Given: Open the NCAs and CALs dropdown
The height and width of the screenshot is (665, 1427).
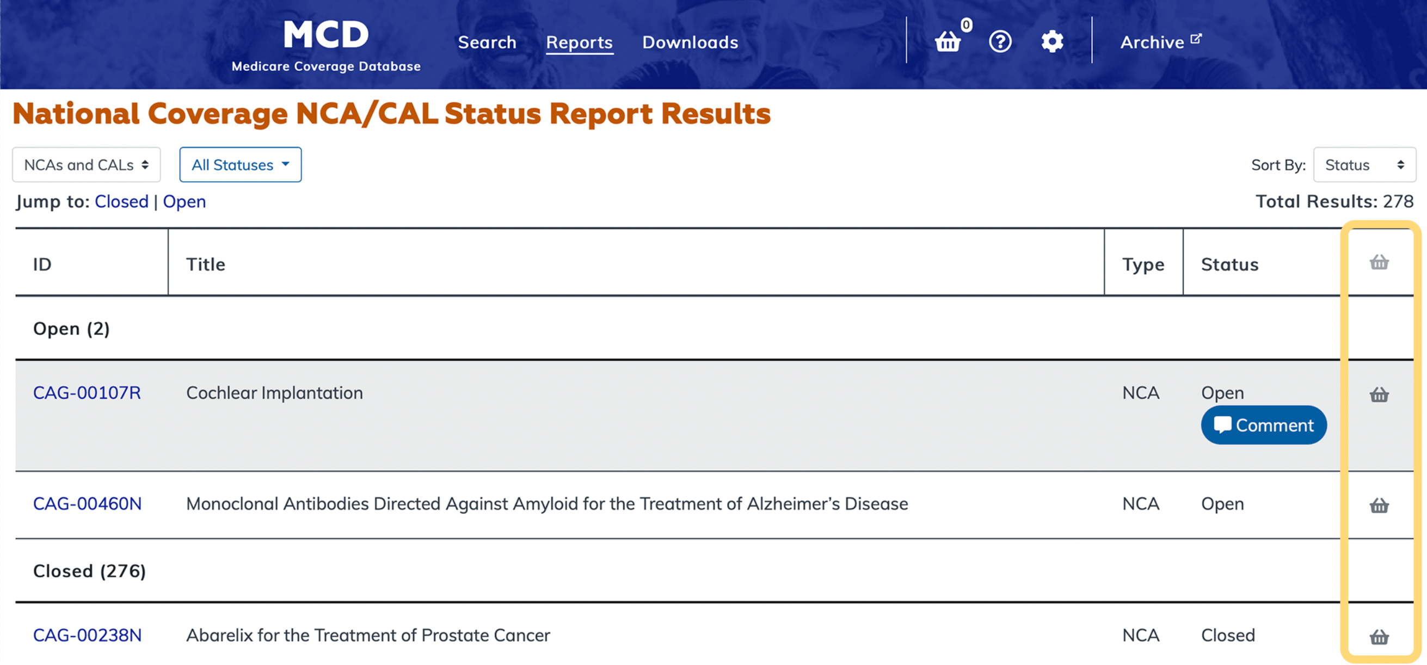Looking at the screenshot, I should (87, 164).
